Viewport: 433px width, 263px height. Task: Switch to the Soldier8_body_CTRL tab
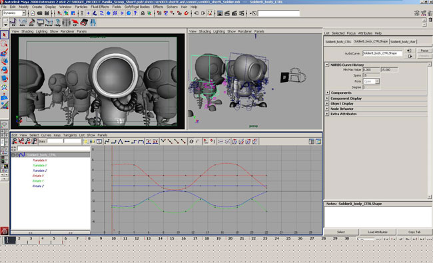pyautogui.click(x=338, y=42)
